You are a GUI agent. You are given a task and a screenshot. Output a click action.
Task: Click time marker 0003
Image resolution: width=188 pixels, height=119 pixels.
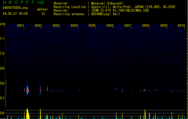(56, 26)
